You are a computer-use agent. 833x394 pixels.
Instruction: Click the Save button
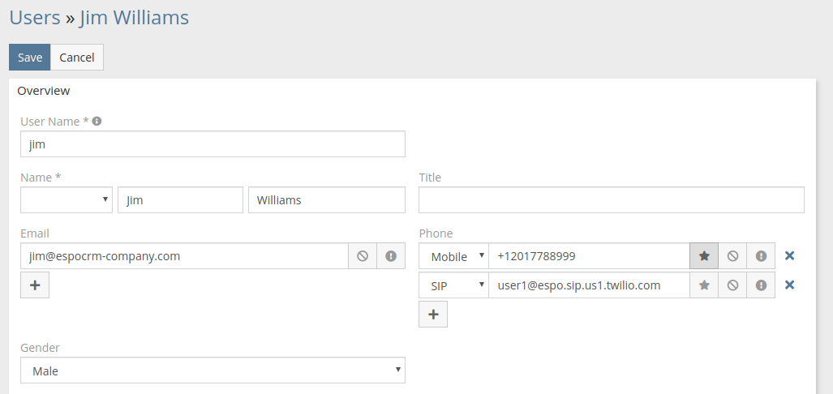(30, 58)
